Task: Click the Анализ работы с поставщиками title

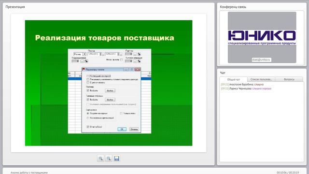Action: pyautogui.click(x=29, y=173)
